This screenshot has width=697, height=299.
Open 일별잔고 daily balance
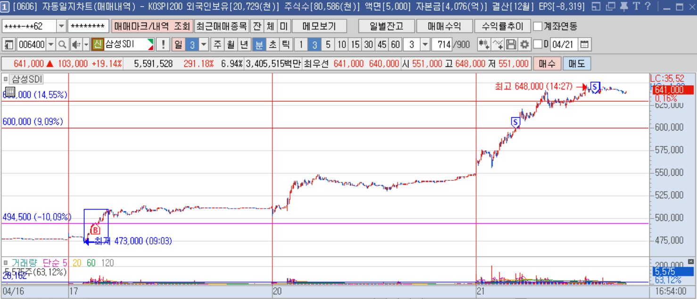click(386, 26)
